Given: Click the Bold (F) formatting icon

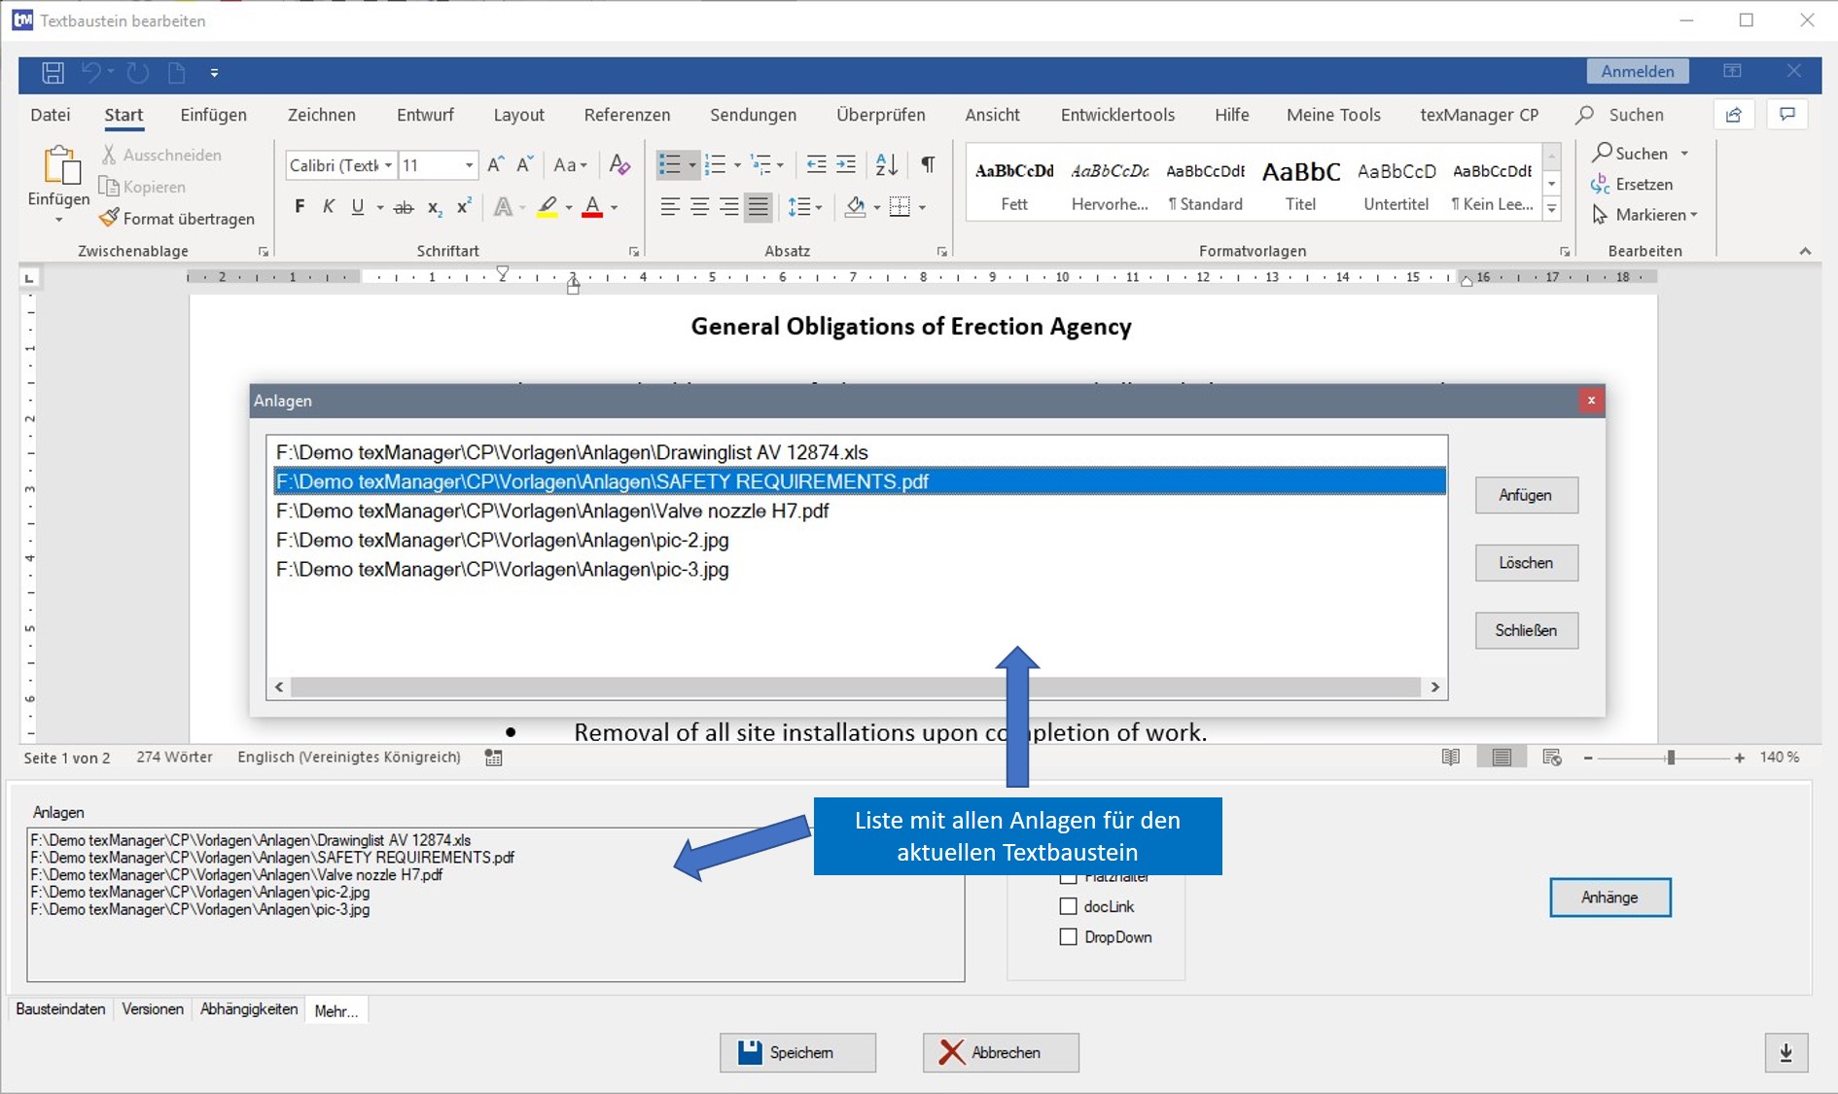Looking at the screenshot, I should (300, 207).
